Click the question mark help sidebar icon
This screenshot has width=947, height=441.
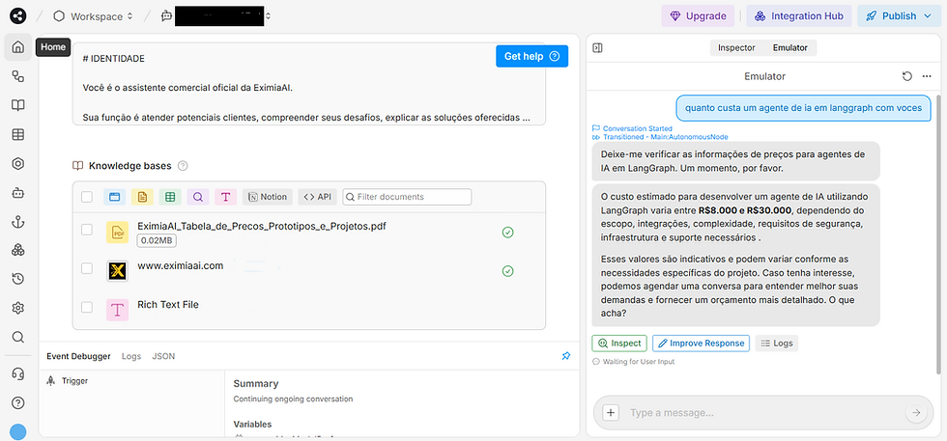pyautogui.click(x=18, y=402)
